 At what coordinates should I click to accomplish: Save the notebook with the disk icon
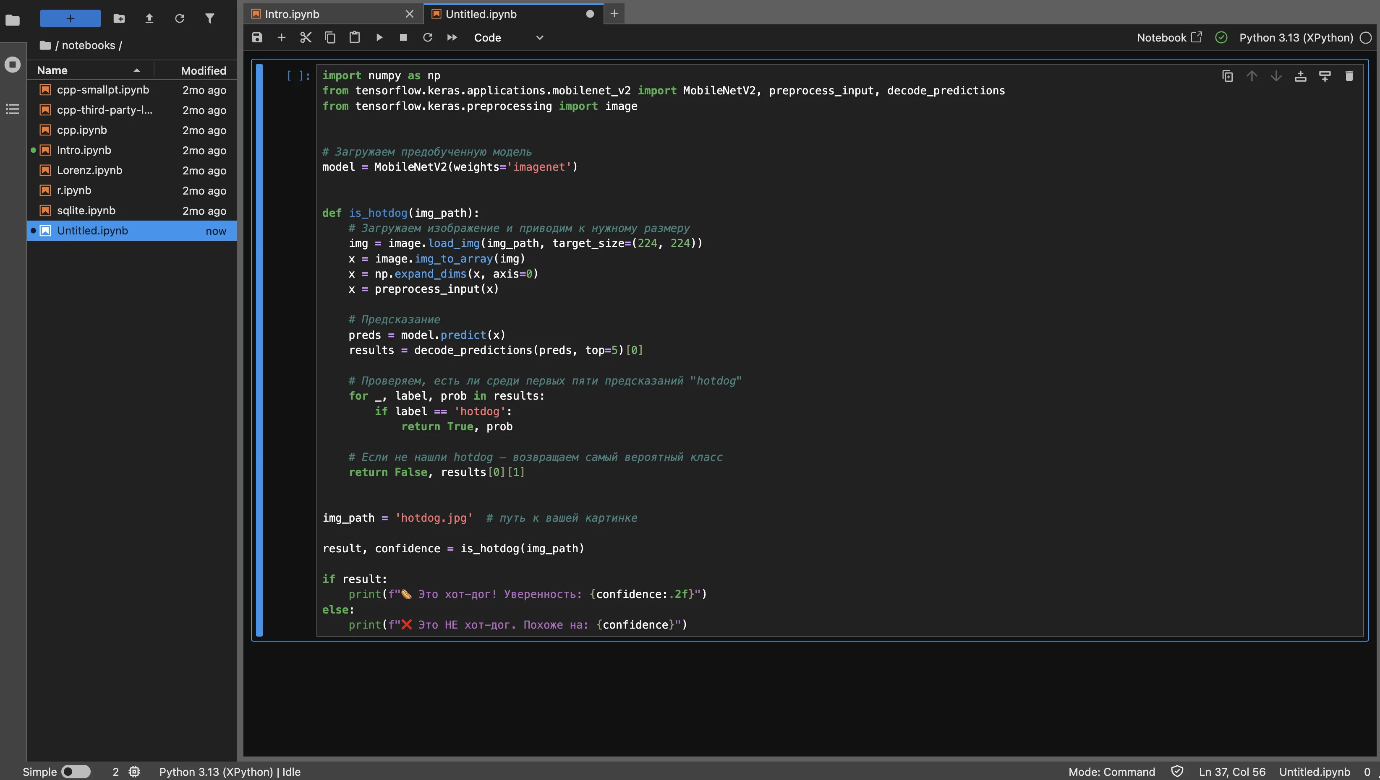pos(257,37)
